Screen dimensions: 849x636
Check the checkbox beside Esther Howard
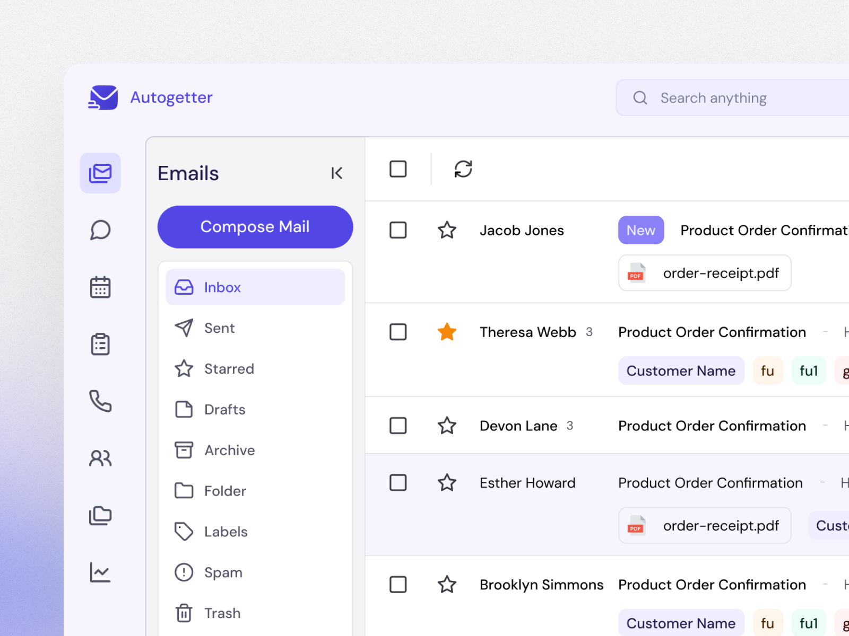tap(398, 482)
